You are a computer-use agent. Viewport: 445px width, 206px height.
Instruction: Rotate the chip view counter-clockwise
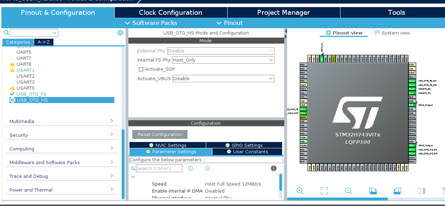pos(397,191)
